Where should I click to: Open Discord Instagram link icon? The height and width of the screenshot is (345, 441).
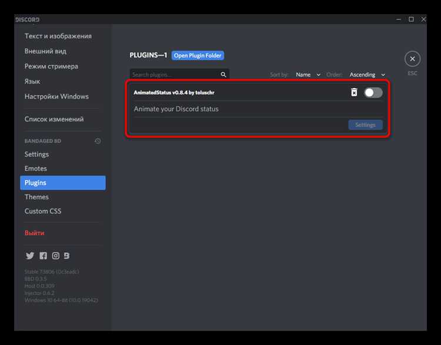point(56,256)
